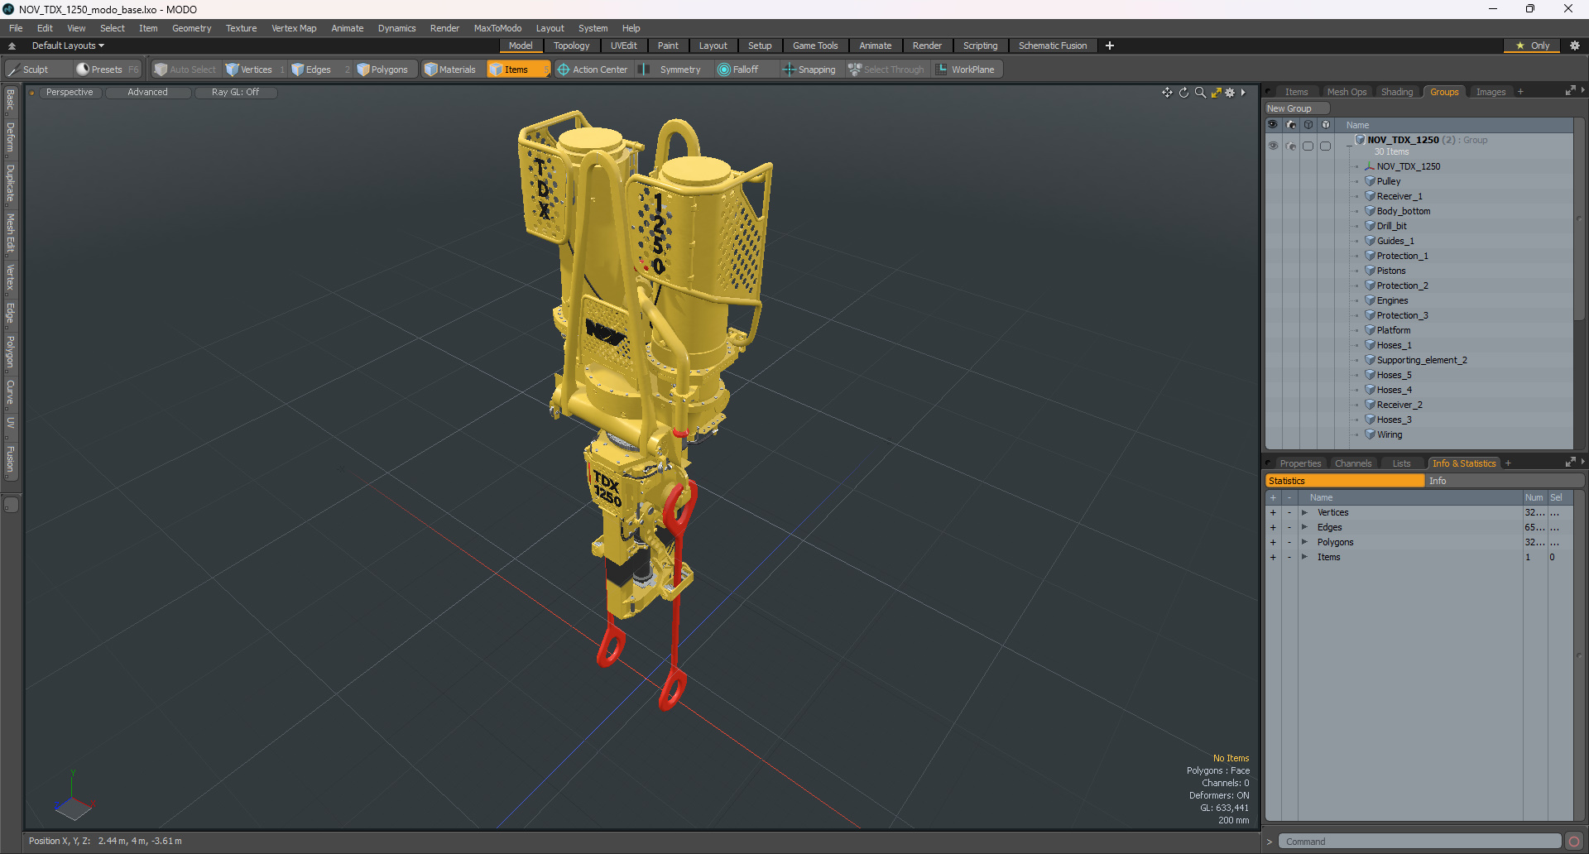Open the MaxToModo menu
The width and height of the screenshot is (1589, 854).
(x=497, y=28)
